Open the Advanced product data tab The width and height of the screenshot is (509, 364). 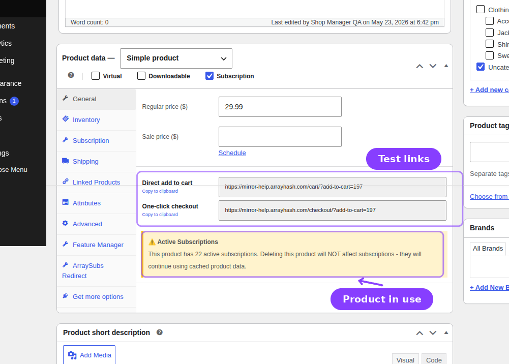tap(97, 224)
